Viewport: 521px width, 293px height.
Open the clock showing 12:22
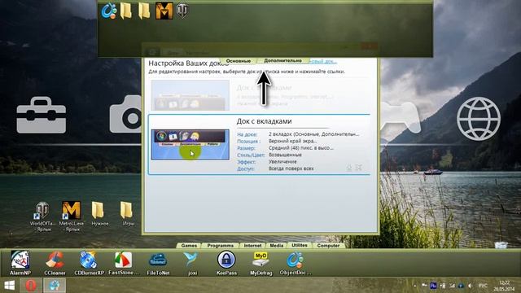pos(505,286)
